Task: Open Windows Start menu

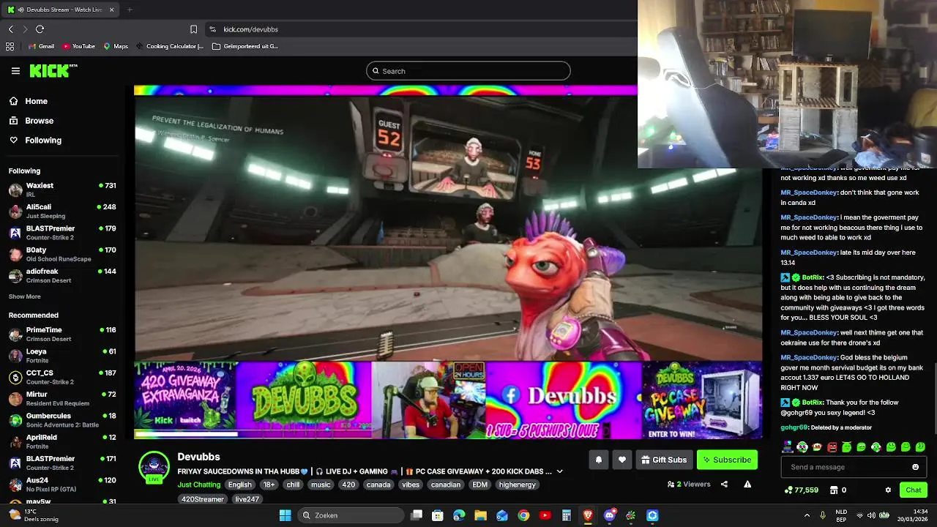Action: [285, 515]
